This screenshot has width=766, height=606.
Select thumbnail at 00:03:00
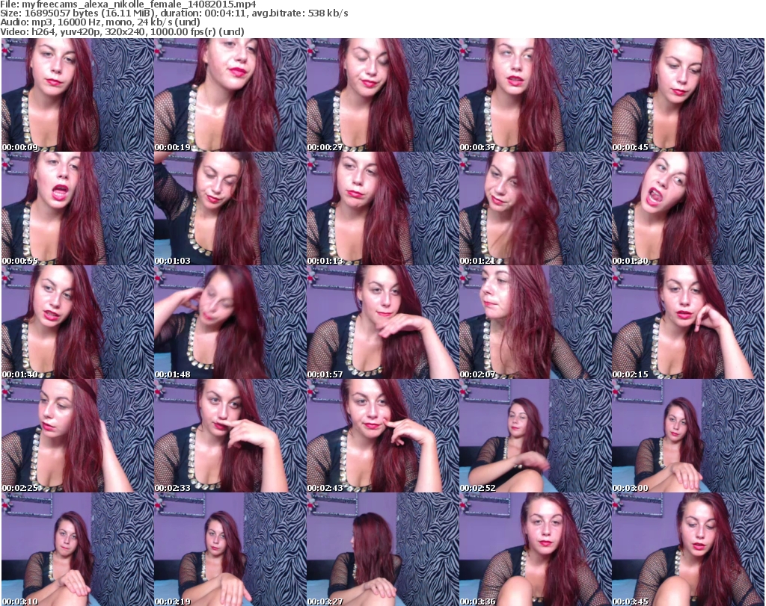tap(688, 436)
